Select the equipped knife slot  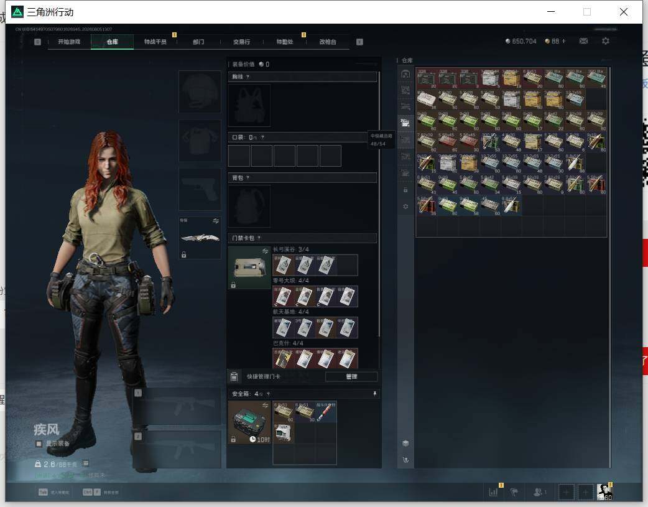200,238
